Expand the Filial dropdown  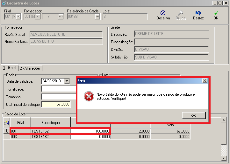[x=18, y=17]
